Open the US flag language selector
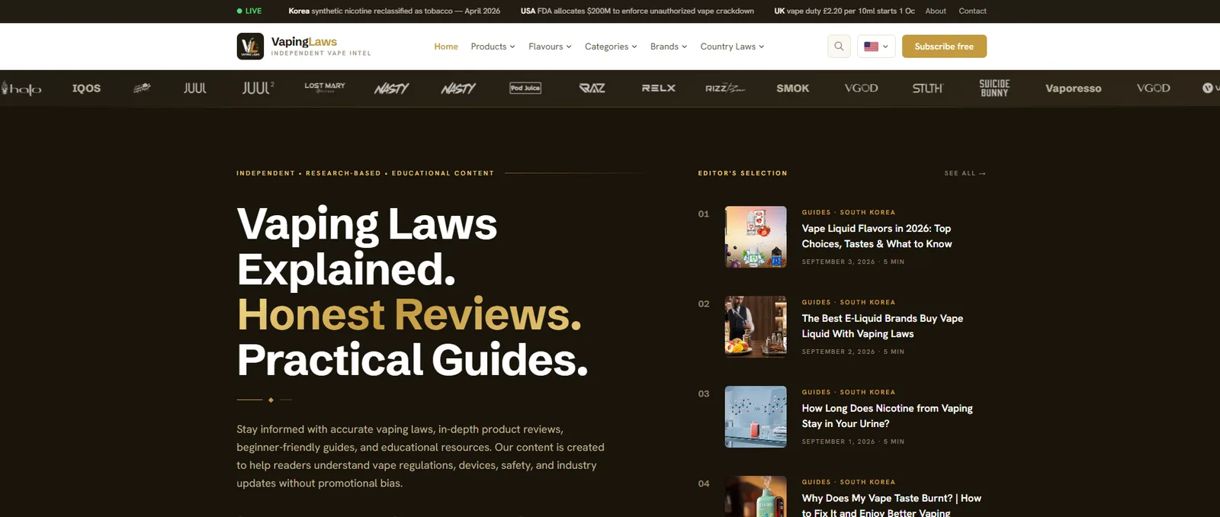The image size is (1220, 517). click(x=876, y=47)
